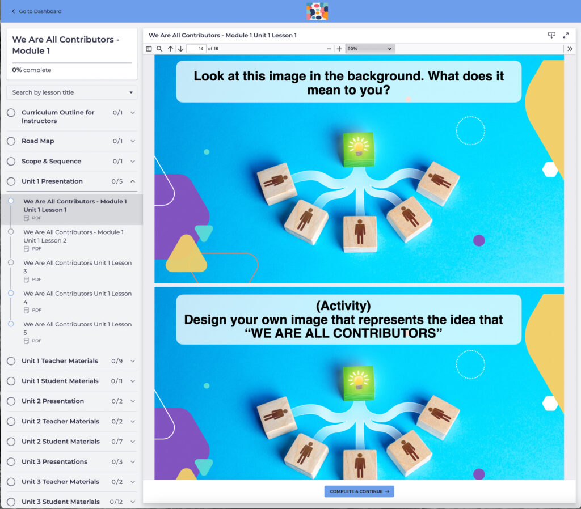Screen dimensions: 581x509
Task: Toggle Curriculum Outline for Instructors circle
Action: (x=11, y=113)
